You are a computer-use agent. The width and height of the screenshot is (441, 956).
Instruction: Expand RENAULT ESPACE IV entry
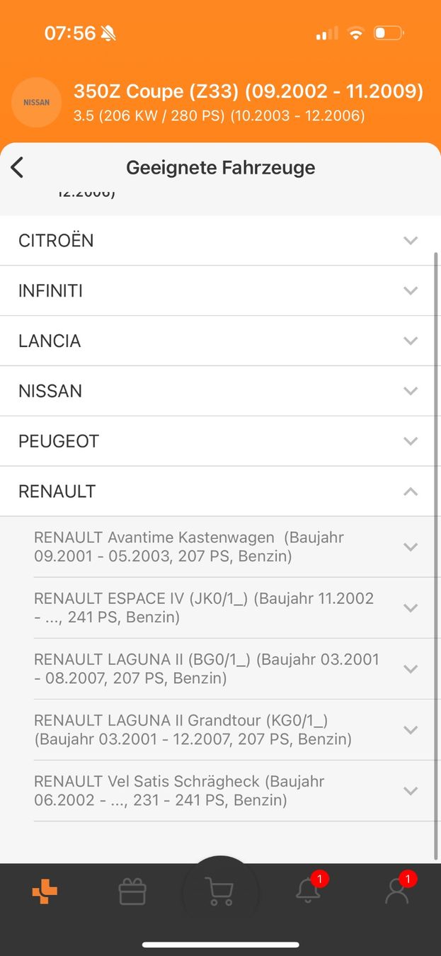click(x=411, y=608)
